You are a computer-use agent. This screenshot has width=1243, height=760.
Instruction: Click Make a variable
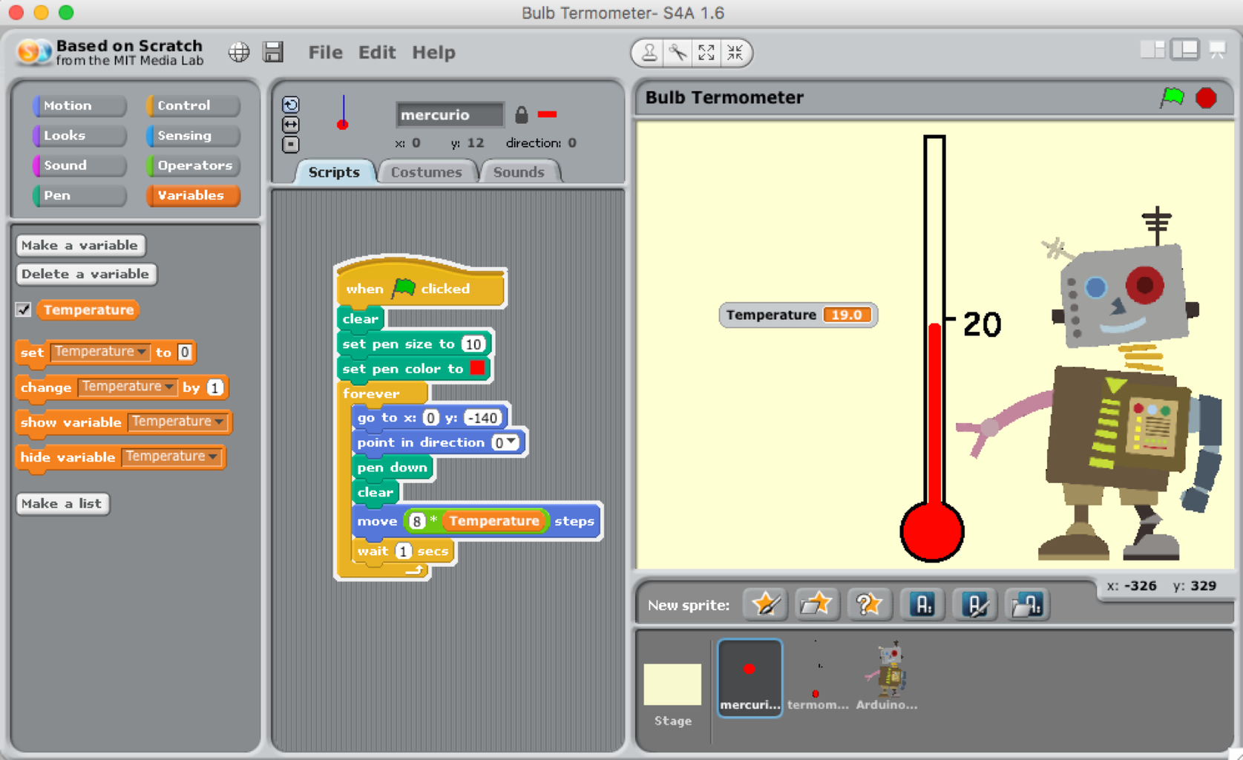coord(80,245)
